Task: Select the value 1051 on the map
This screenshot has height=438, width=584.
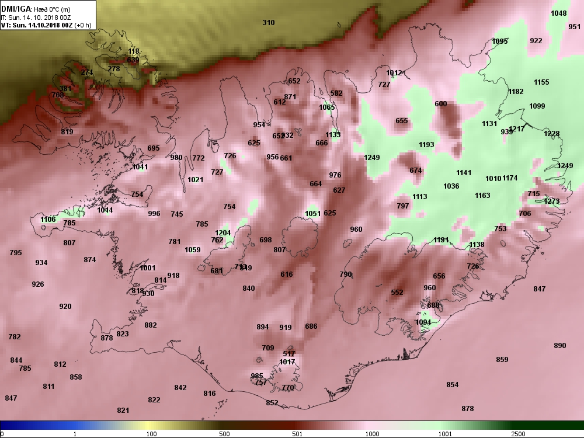Action: [x=313, y=213]
